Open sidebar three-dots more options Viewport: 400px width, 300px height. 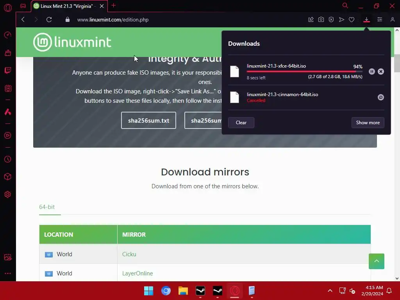[8, 273]
